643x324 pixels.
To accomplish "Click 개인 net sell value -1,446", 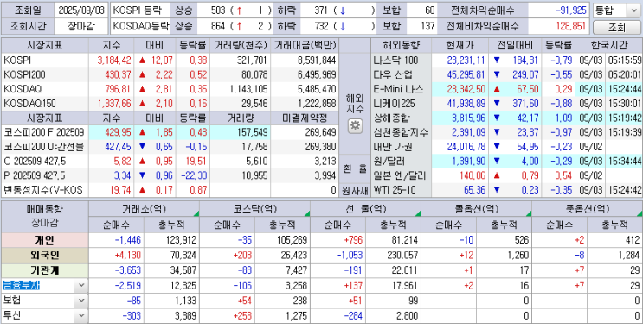I will [128, 240].
